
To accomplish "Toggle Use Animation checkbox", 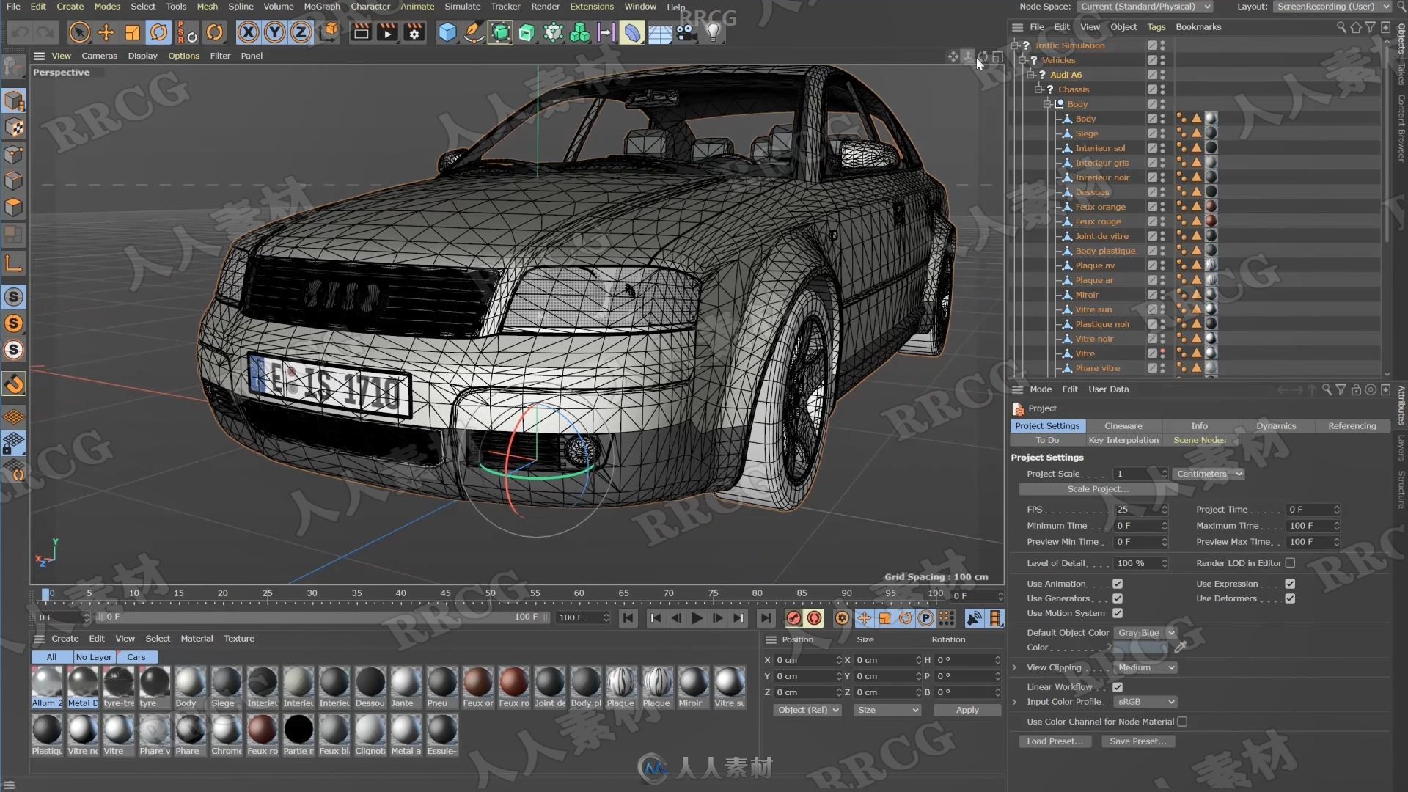I will [1117, 583].
